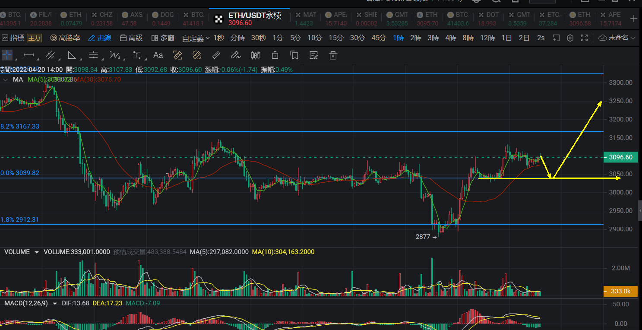Click the Fibonacci label 2912.31
Screen dimensions: 642x330
pos(20,219)
